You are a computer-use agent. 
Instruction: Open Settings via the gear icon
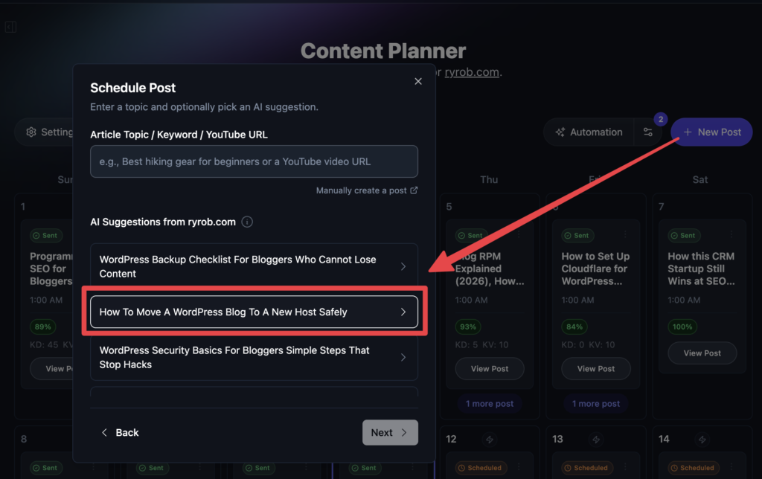click(31, 132)
